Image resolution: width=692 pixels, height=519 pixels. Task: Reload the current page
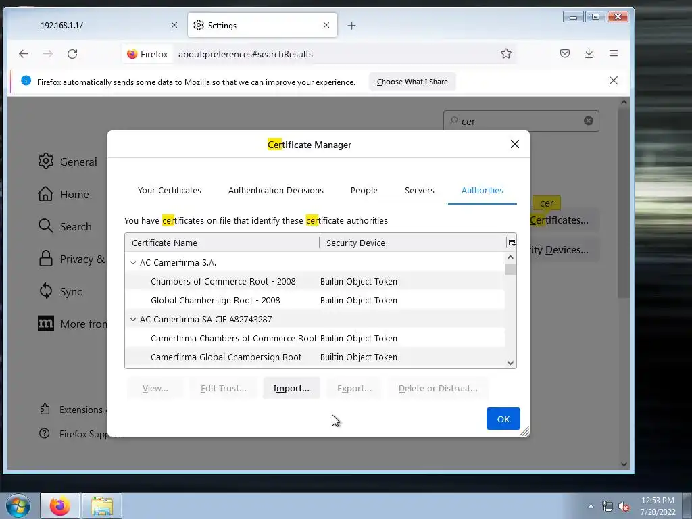click(x=72, y=54)
